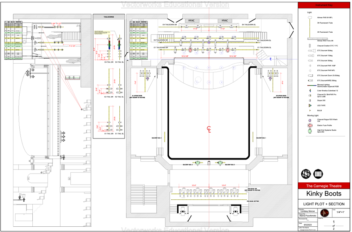Image resolution: width=352 pixels, height=232 pixels.
Task: Click The Carnegie Theatre red banner
Action: coord(324,186)
